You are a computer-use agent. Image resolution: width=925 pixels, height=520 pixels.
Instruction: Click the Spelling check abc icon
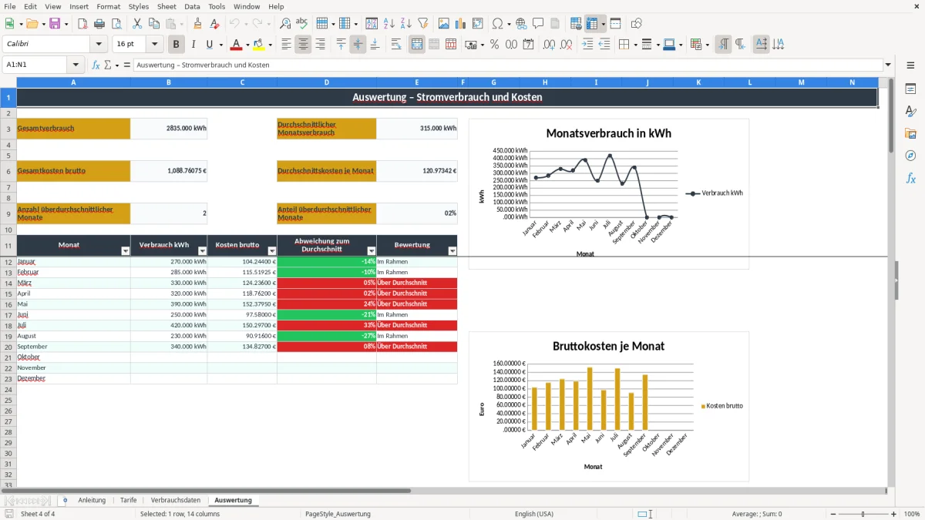pyautogui.click(x=302, y=24)
